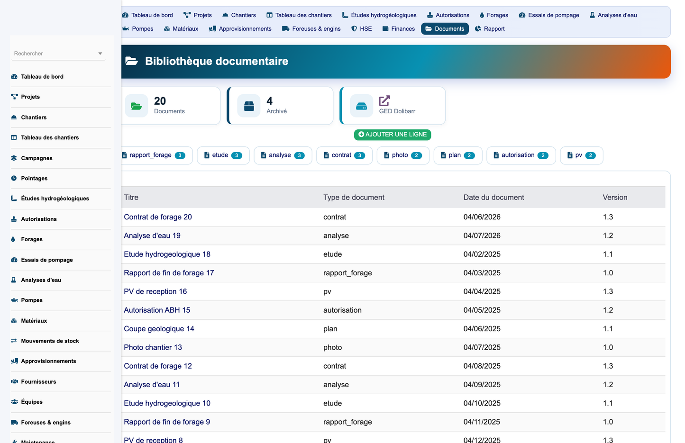Open Etude hydrogeologique 18 link
Image resolution: width=685 pixels, height=443 pixels.
pyautogui.click(x=167, y=254)
